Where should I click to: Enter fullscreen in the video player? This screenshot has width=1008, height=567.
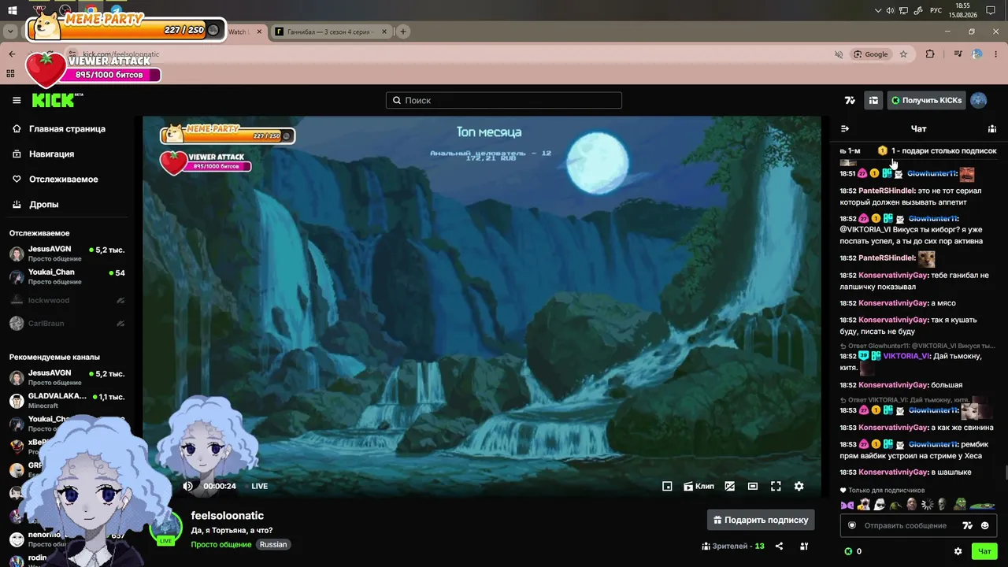776,486
